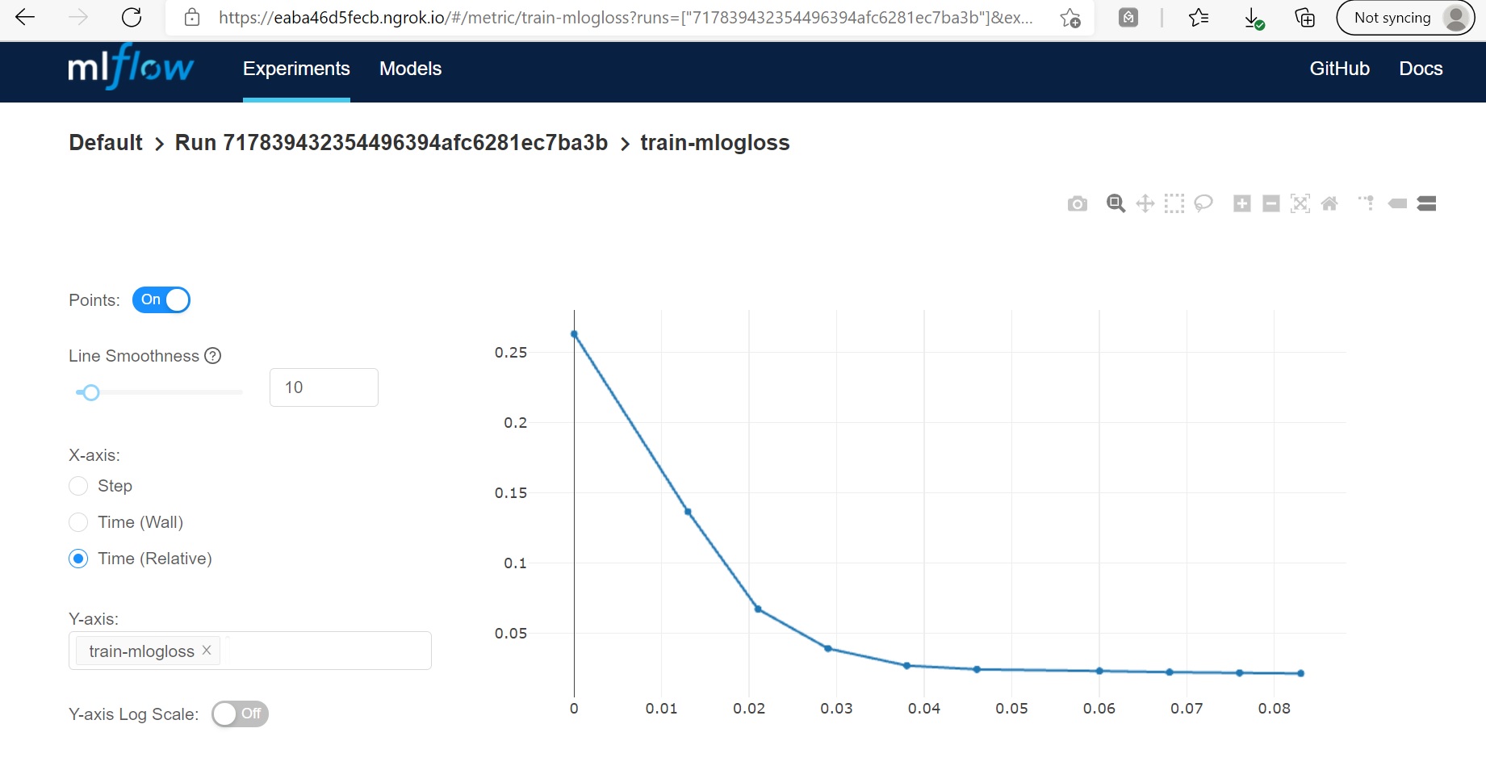Viewport: 1486px width, 766px height.
Task: Remove train-mlogloss from the Y-axis selection
Action: tap(207, 650)
